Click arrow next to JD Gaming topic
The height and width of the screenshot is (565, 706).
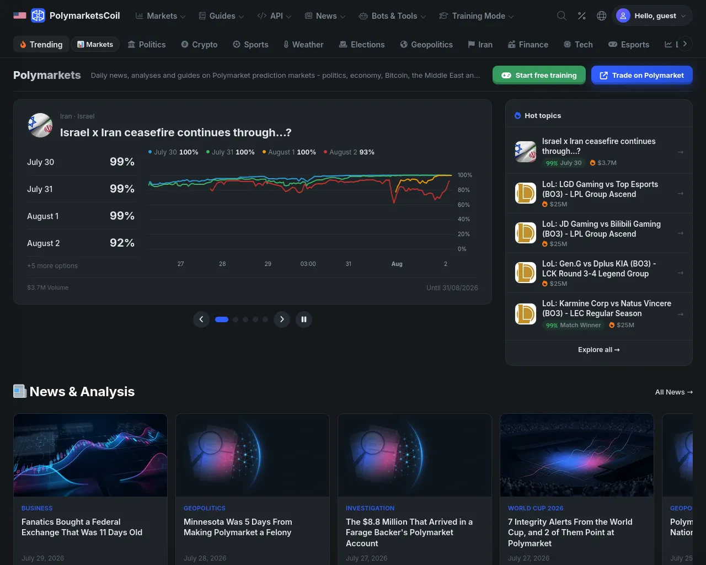click(681, 233)
